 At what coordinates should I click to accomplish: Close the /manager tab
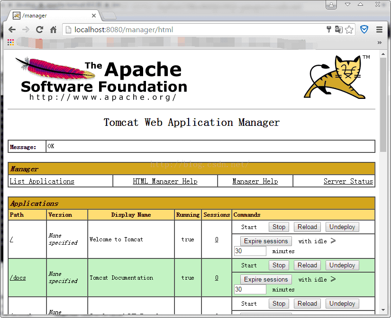(94, 16)
